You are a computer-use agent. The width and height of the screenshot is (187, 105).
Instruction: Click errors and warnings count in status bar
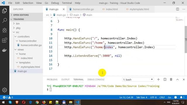coord(8,97)
